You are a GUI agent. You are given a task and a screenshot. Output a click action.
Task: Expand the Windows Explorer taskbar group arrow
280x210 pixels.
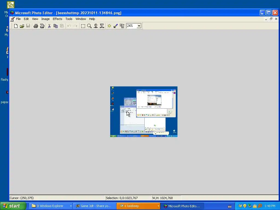click(71, 206)
